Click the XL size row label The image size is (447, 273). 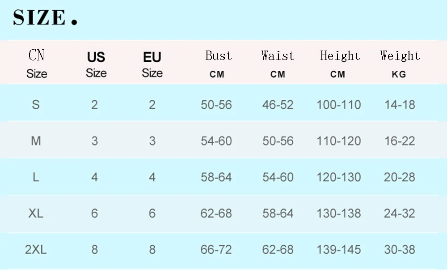pos(36,213)
